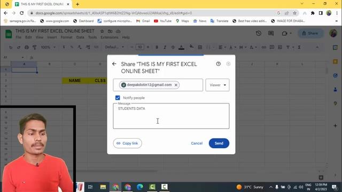This screenshot has width=342, height=192.
Task: Cancel the share dialog
Action: (197, 143)
